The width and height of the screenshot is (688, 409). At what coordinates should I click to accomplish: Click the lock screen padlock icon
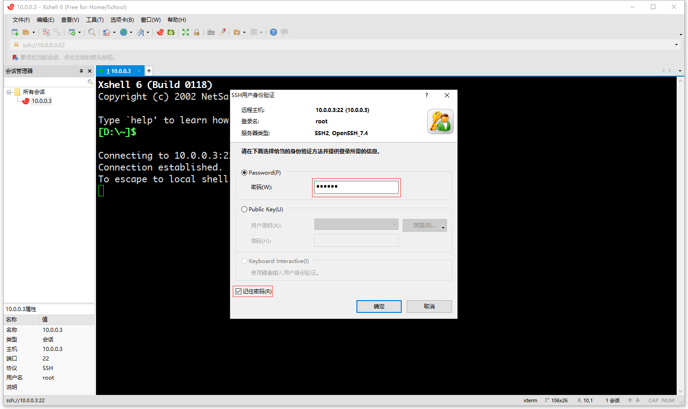197,32
